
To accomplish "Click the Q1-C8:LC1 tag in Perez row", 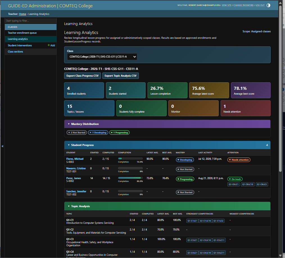I will pyautogui.click(x=234, y=184).
